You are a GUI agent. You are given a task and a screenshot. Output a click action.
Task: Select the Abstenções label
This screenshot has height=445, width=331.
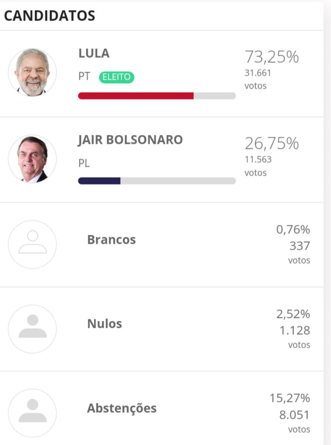pyautogui.click(x=122, y=408)
